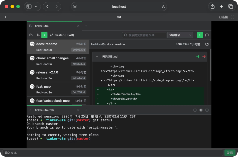The image size is (238, 157).
Task: Open the chat message panel icon
Action: 207,35
